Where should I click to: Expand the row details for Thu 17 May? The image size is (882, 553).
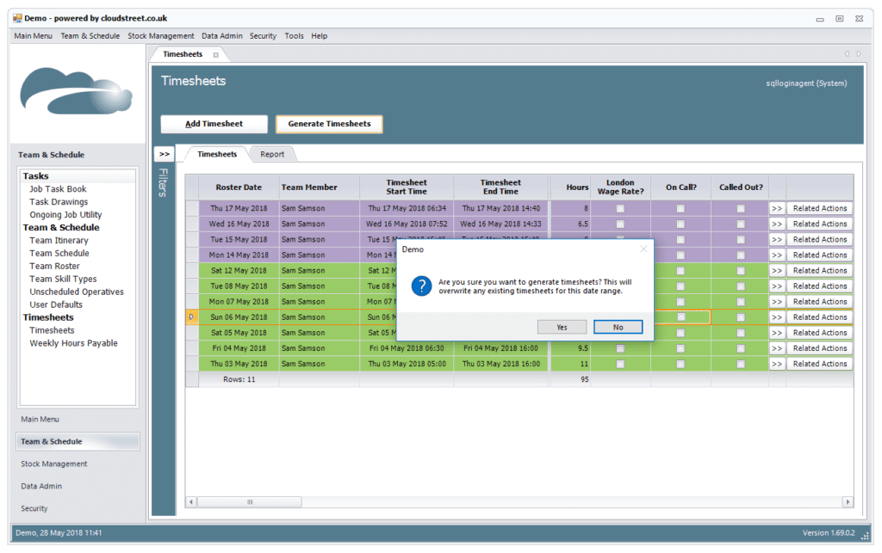point(779,207)
